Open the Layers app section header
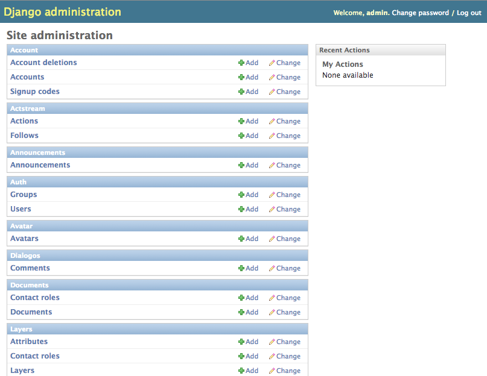Screen dimensions: 487x376 point(21,329)
